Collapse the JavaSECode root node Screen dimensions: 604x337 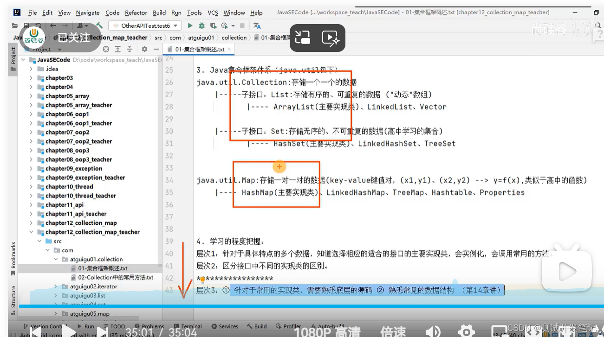24,60
